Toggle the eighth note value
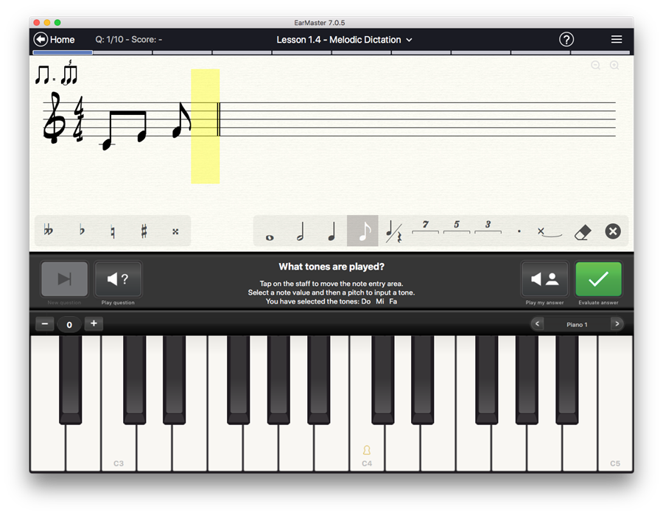Viewport: 663px width, 515px height. click(362, 231)
